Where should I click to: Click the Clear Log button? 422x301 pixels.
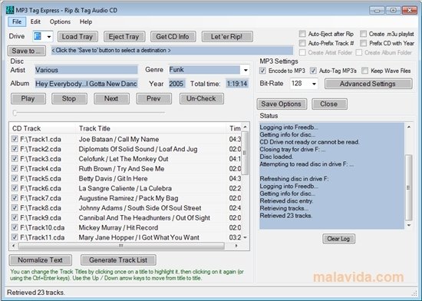pos(338,239)
